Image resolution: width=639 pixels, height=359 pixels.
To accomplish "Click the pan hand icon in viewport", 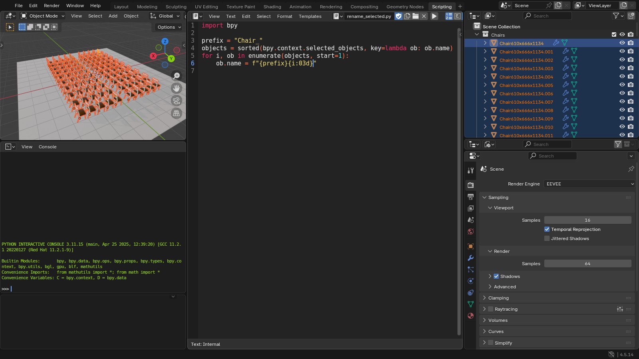I will [x=176, y=88].
